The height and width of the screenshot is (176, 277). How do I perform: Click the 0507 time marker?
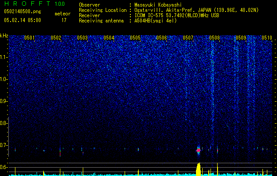click(188, 38)
